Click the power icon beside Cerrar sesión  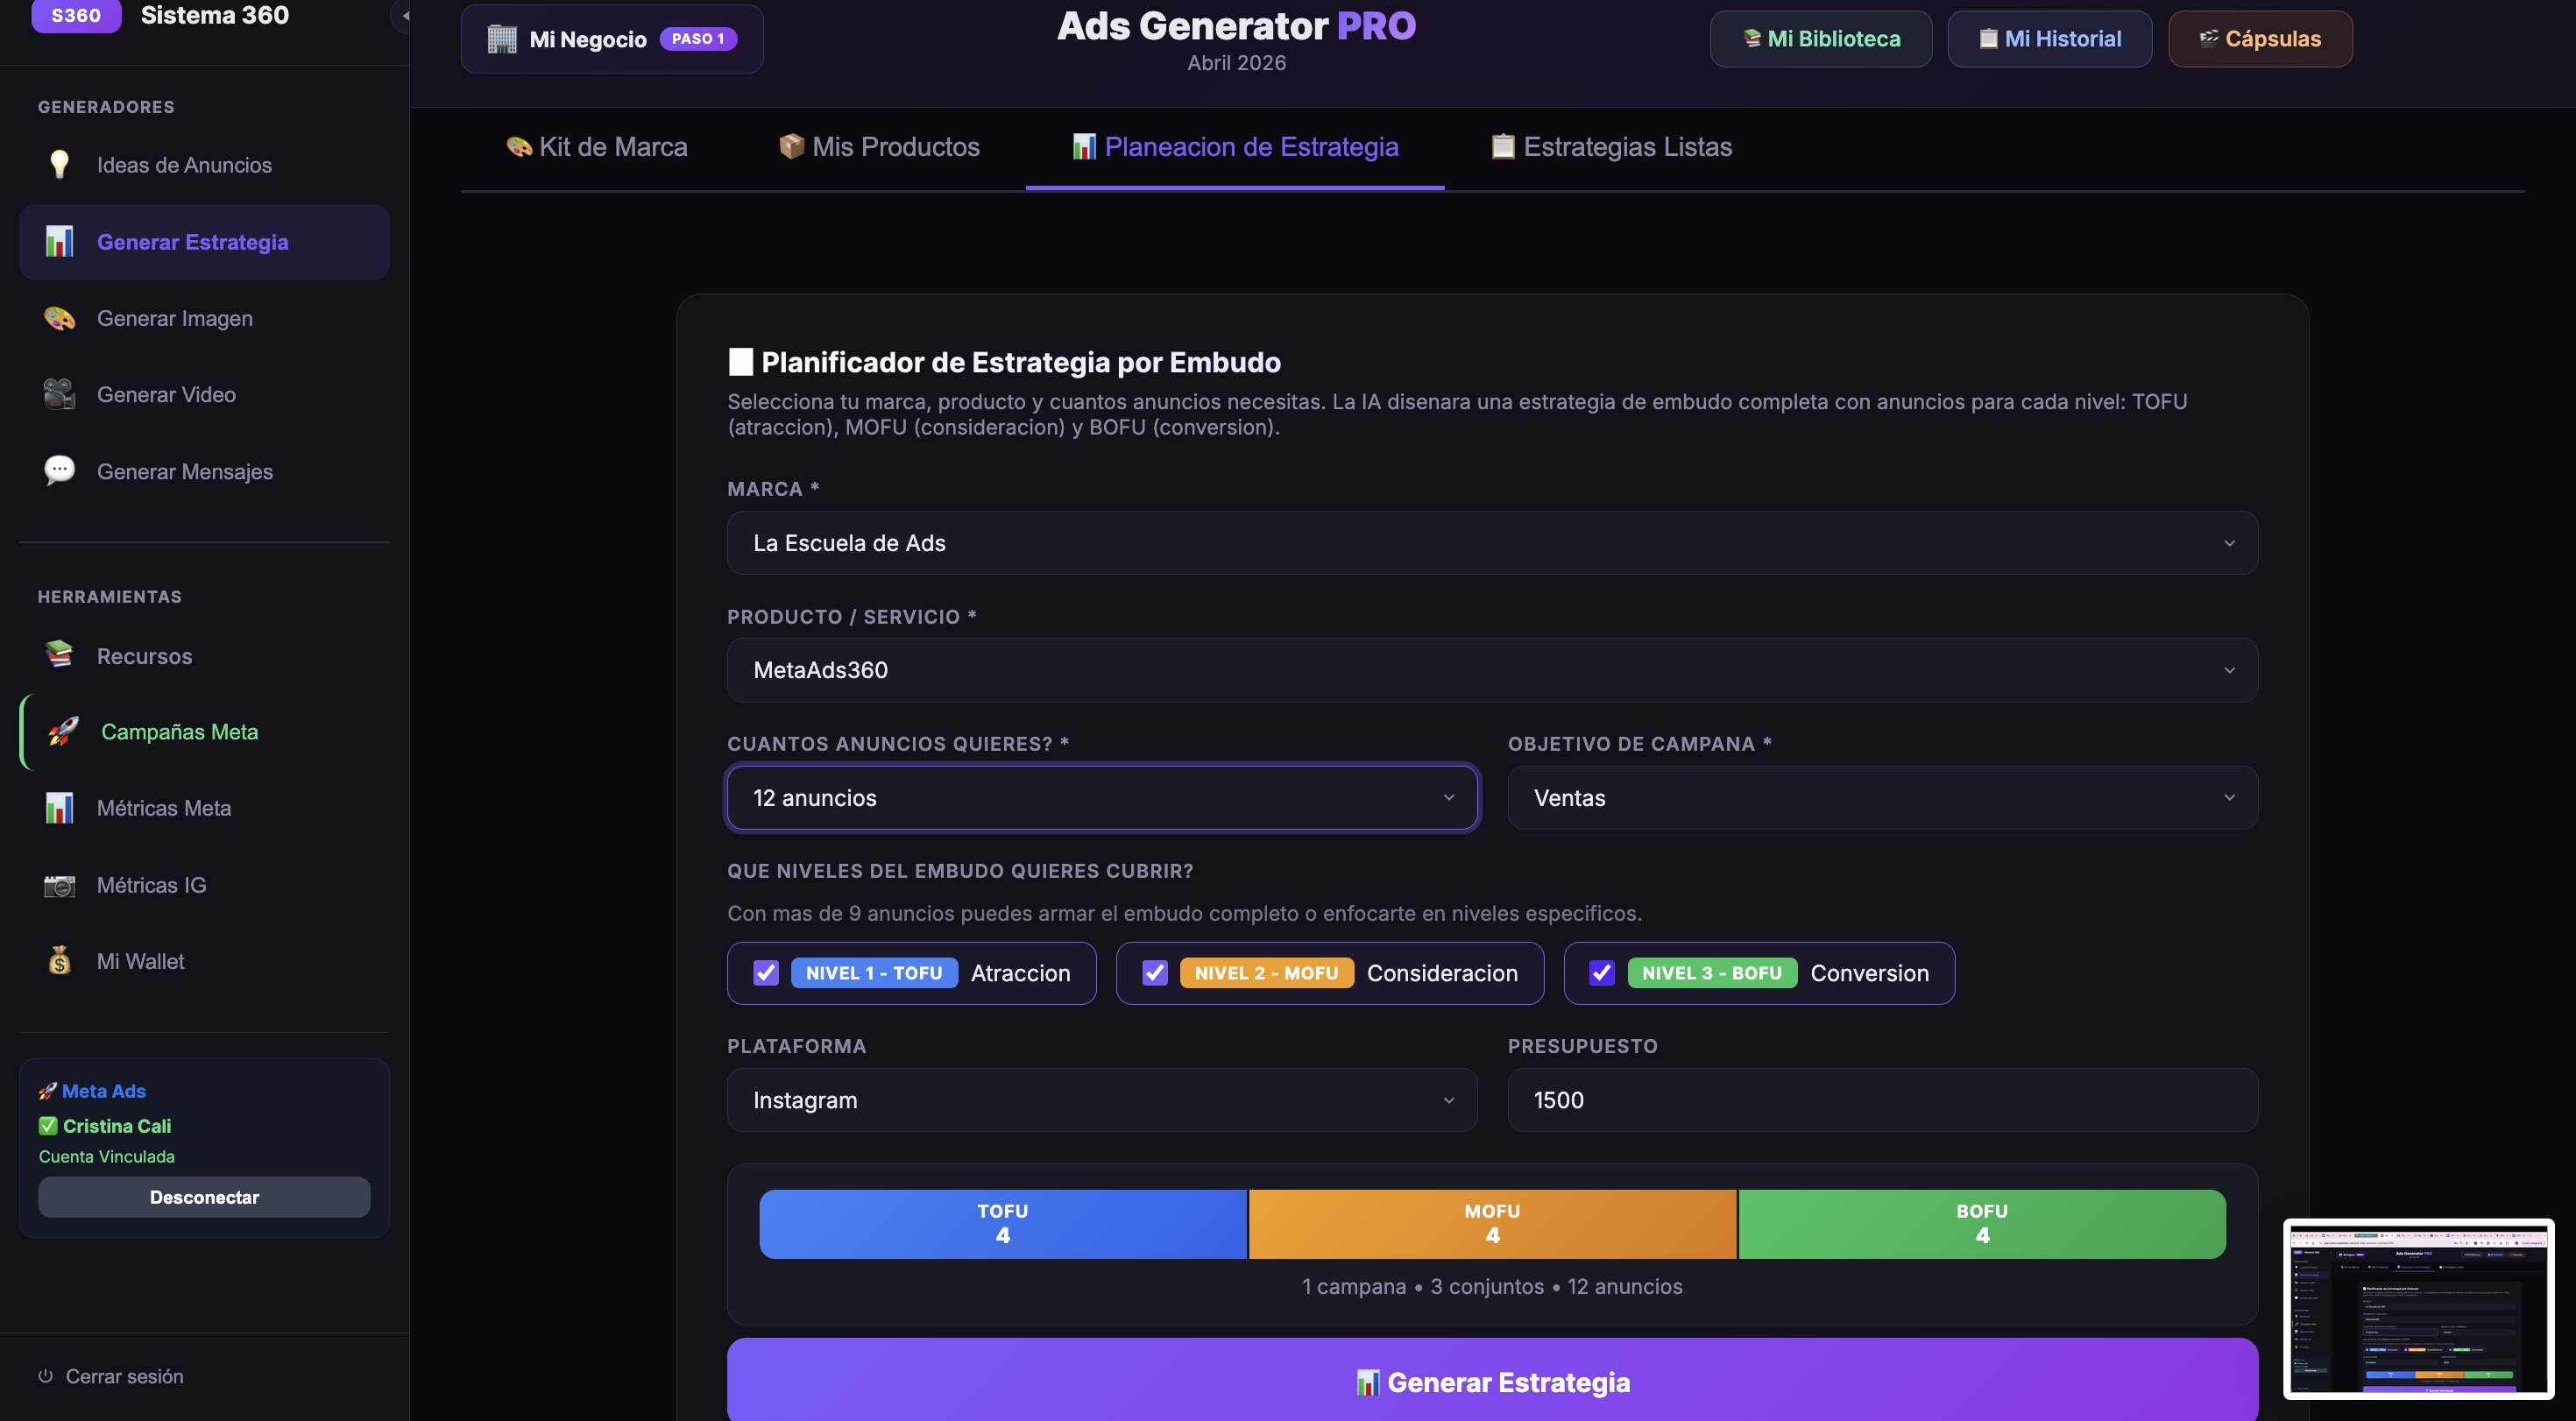tap(45, 1376)
